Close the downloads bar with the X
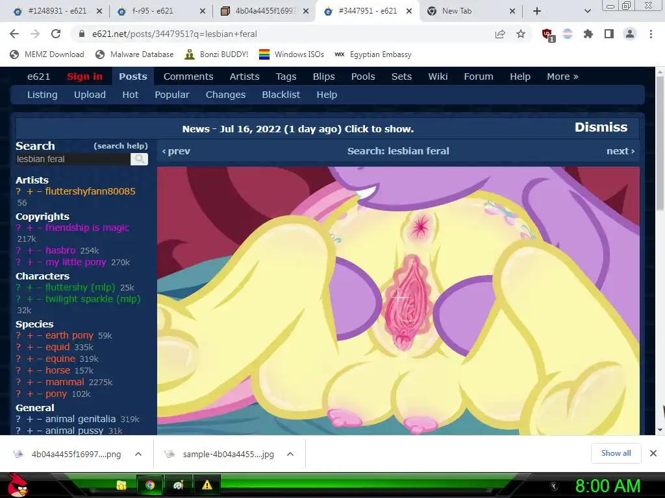Image resolution: width=665 pixels, height=498 pixels. [x=653, y=453]
